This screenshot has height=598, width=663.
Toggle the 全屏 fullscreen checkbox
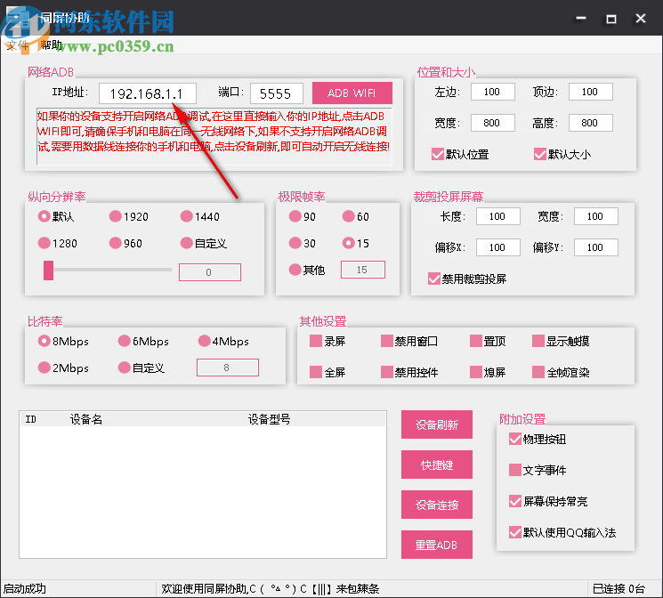pyautogui.click(x=316, y=372)
